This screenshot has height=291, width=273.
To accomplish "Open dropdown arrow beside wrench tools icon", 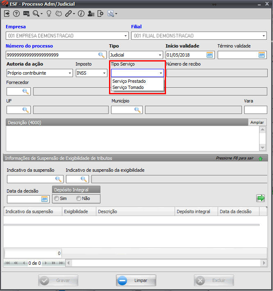I will [x=116, y=14].
